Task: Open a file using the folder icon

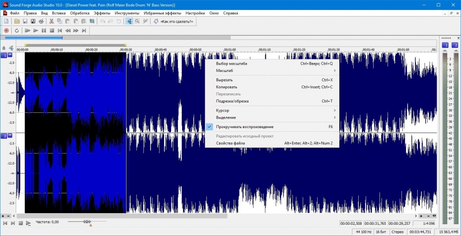Action: (17, 21)
